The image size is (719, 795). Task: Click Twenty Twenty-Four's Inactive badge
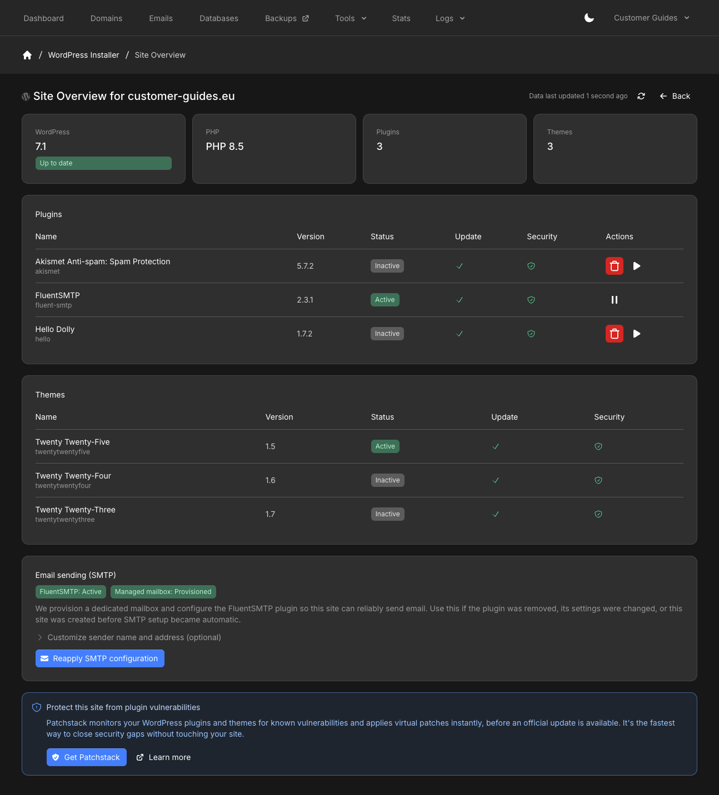click(x=388, y=480)
